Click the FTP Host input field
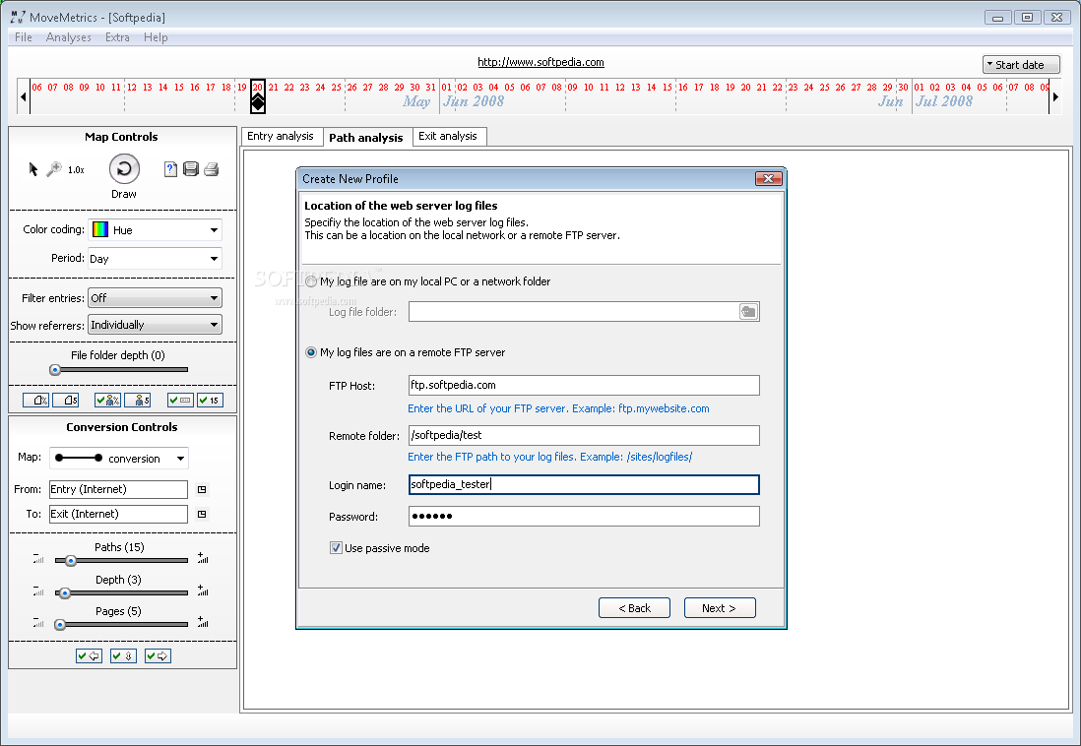This screenshot has height=746, width=1081. (x=584, y=386)
